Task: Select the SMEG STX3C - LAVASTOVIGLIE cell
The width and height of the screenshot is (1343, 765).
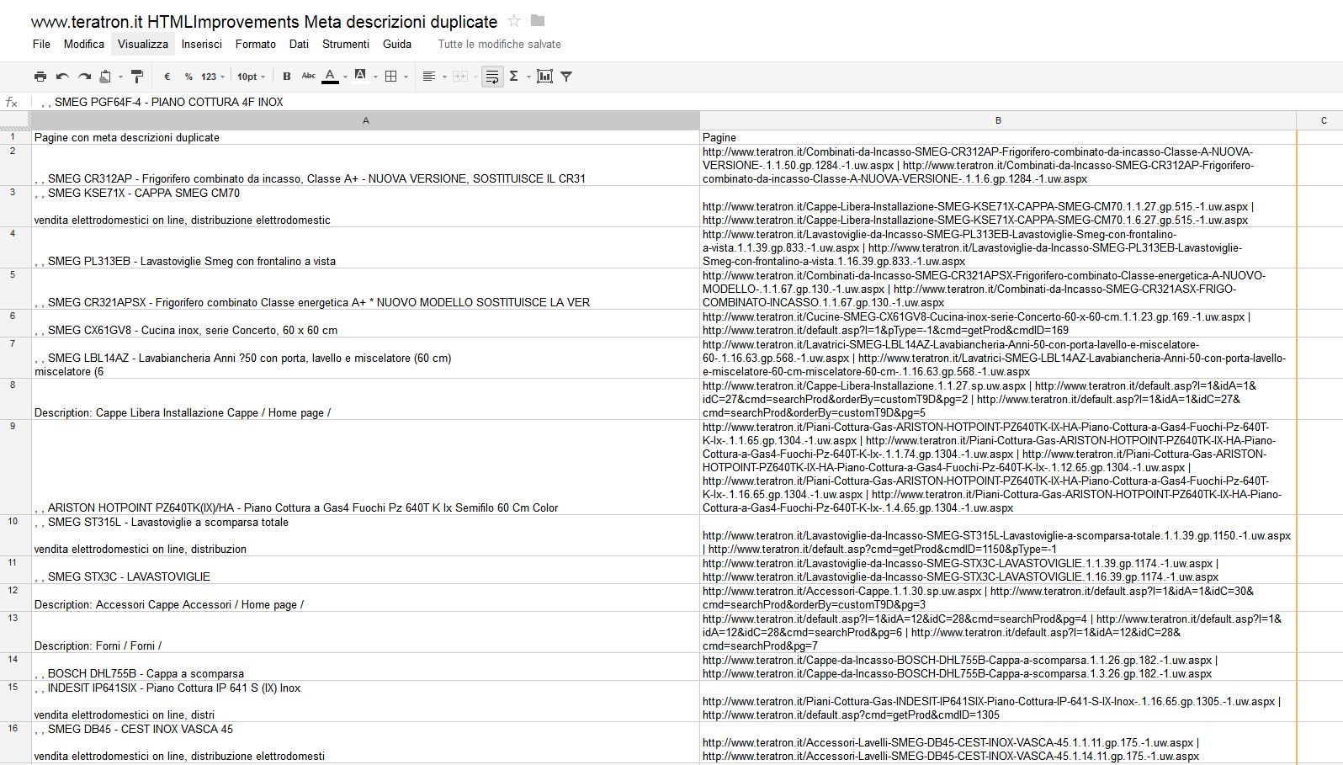Action: tap(366, 570)
